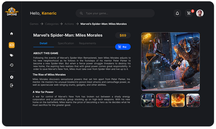Switch to the Detail tab
216x129 pixels.
point(43,43)
